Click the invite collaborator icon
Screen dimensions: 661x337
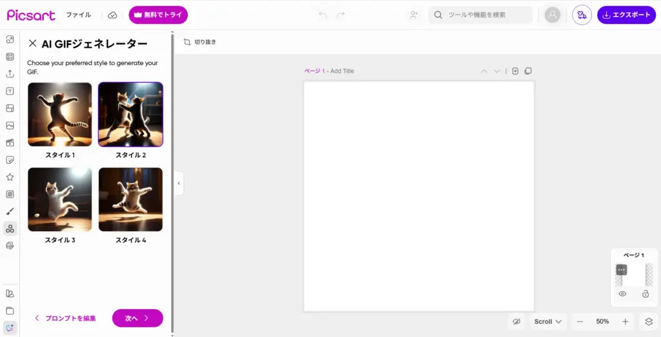point(414,15)
